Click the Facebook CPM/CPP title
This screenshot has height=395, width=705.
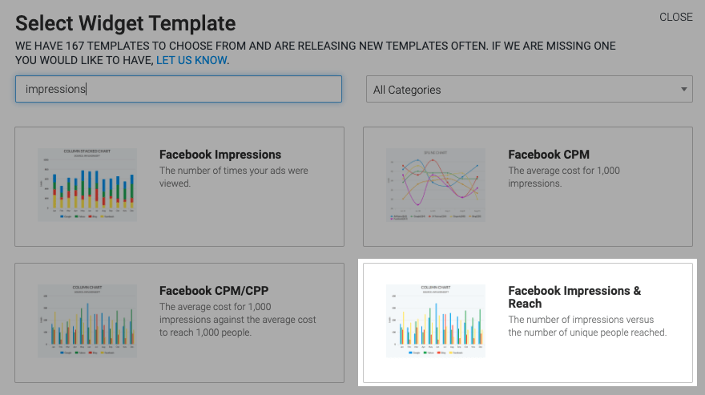point(214,291)
